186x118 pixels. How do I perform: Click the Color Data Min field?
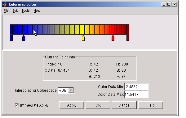pyautogui.click(x=136, y=87)
